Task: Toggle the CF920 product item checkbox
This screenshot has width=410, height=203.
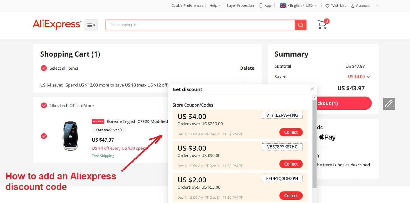Action: click(44, 136)
